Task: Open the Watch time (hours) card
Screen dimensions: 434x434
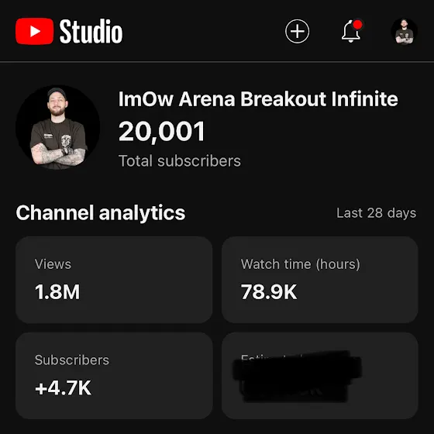Action: click(319, 280)
